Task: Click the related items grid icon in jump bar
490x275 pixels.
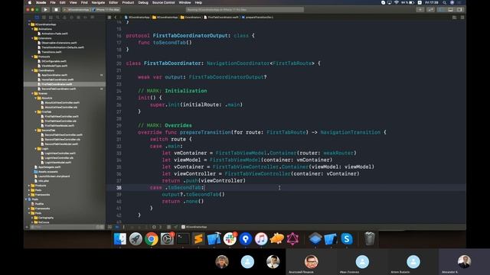Action: click(109, 18)
